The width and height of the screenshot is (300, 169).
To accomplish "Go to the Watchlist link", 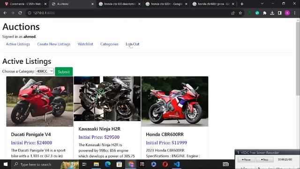I will pyautogui.click(x=85, y=44).
